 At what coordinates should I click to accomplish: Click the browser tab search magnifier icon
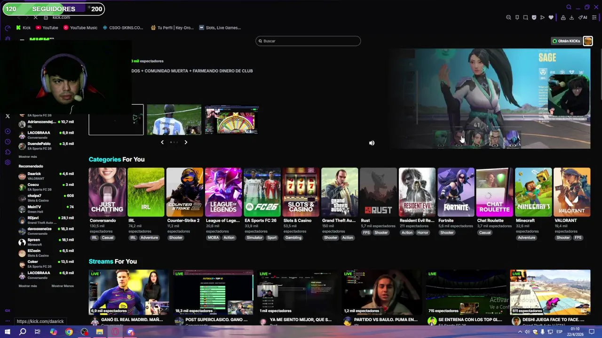[x=569, y=7]
